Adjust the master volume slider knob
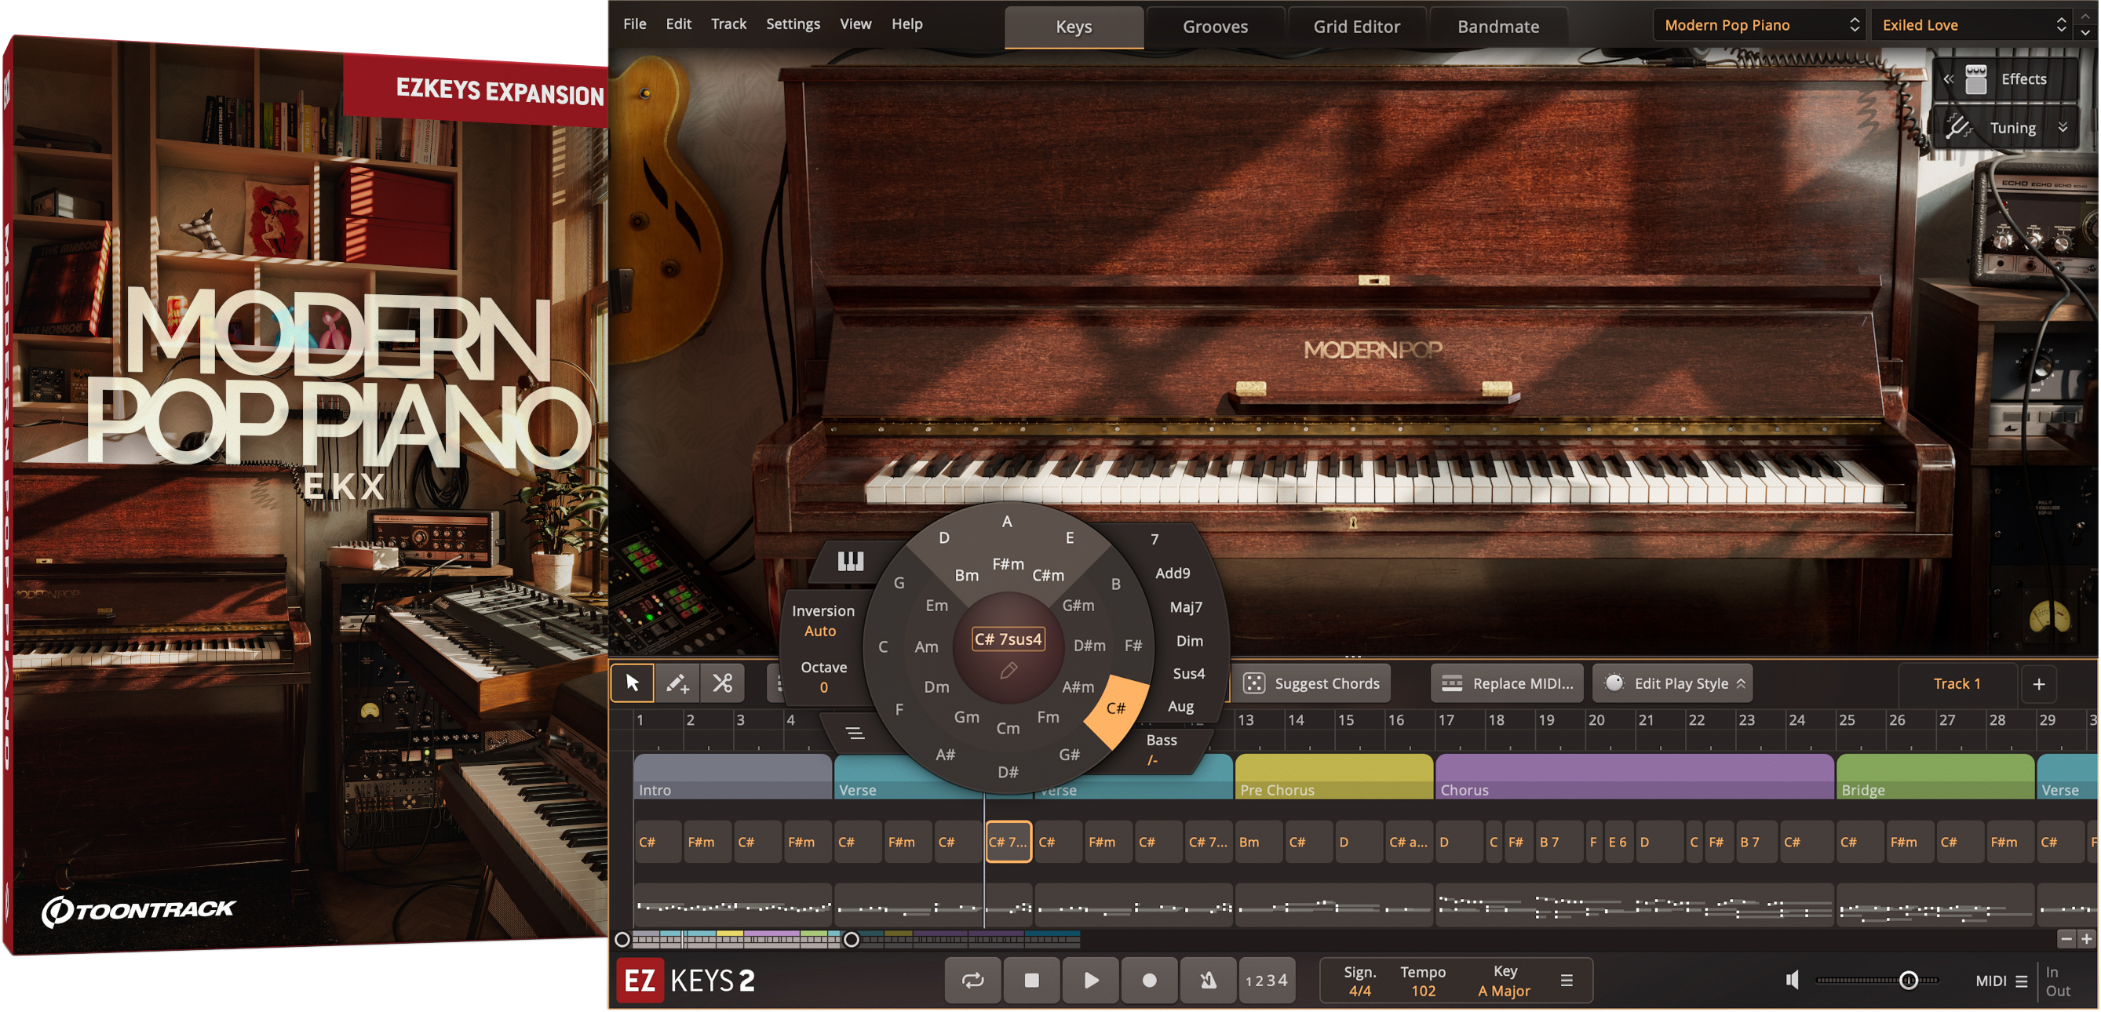 click(x=1908, y=980)
